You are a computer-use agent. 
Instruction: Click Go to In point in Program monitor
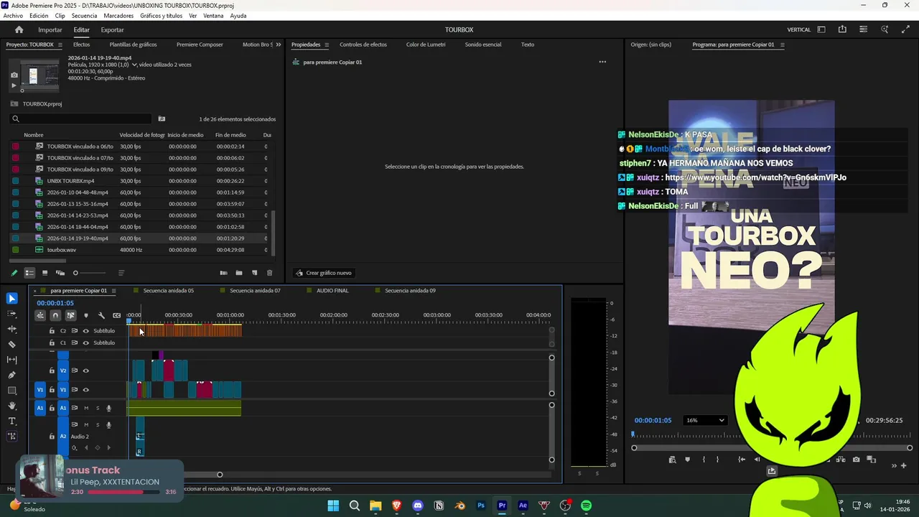click(x=742, y=460)
